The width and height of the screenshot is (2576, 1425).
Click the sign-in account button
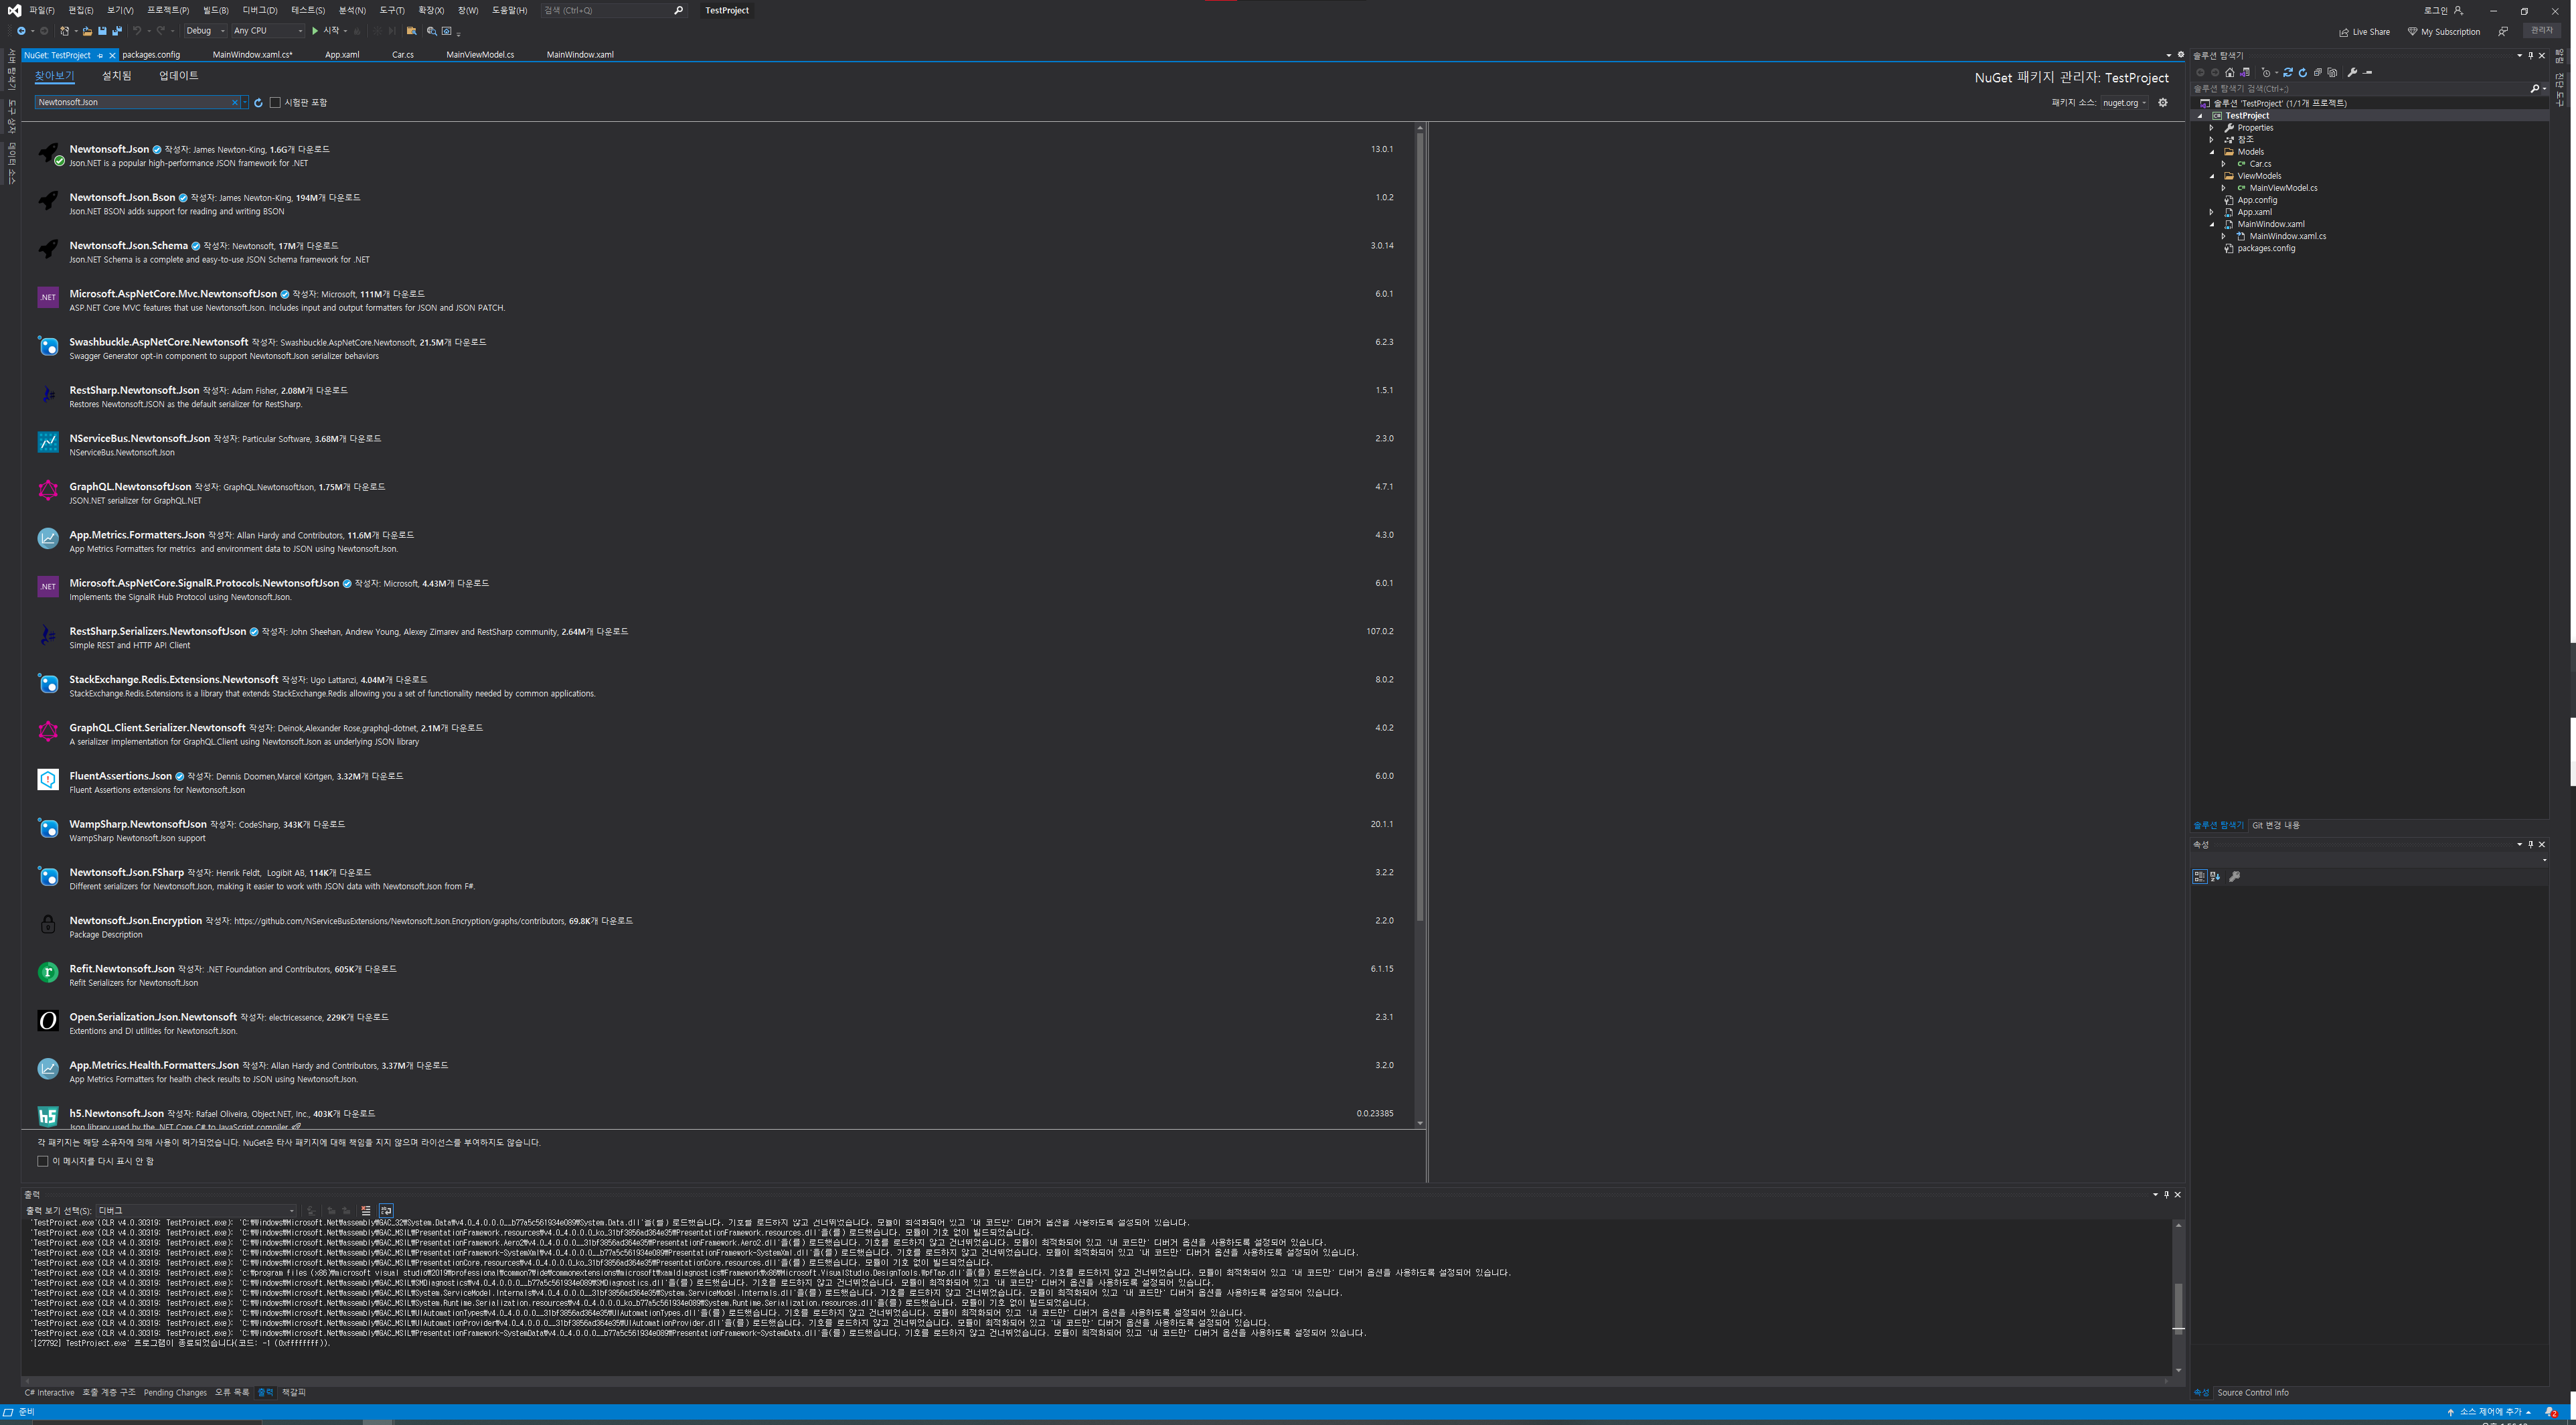pyautogui.click(x=2443, y=10)
